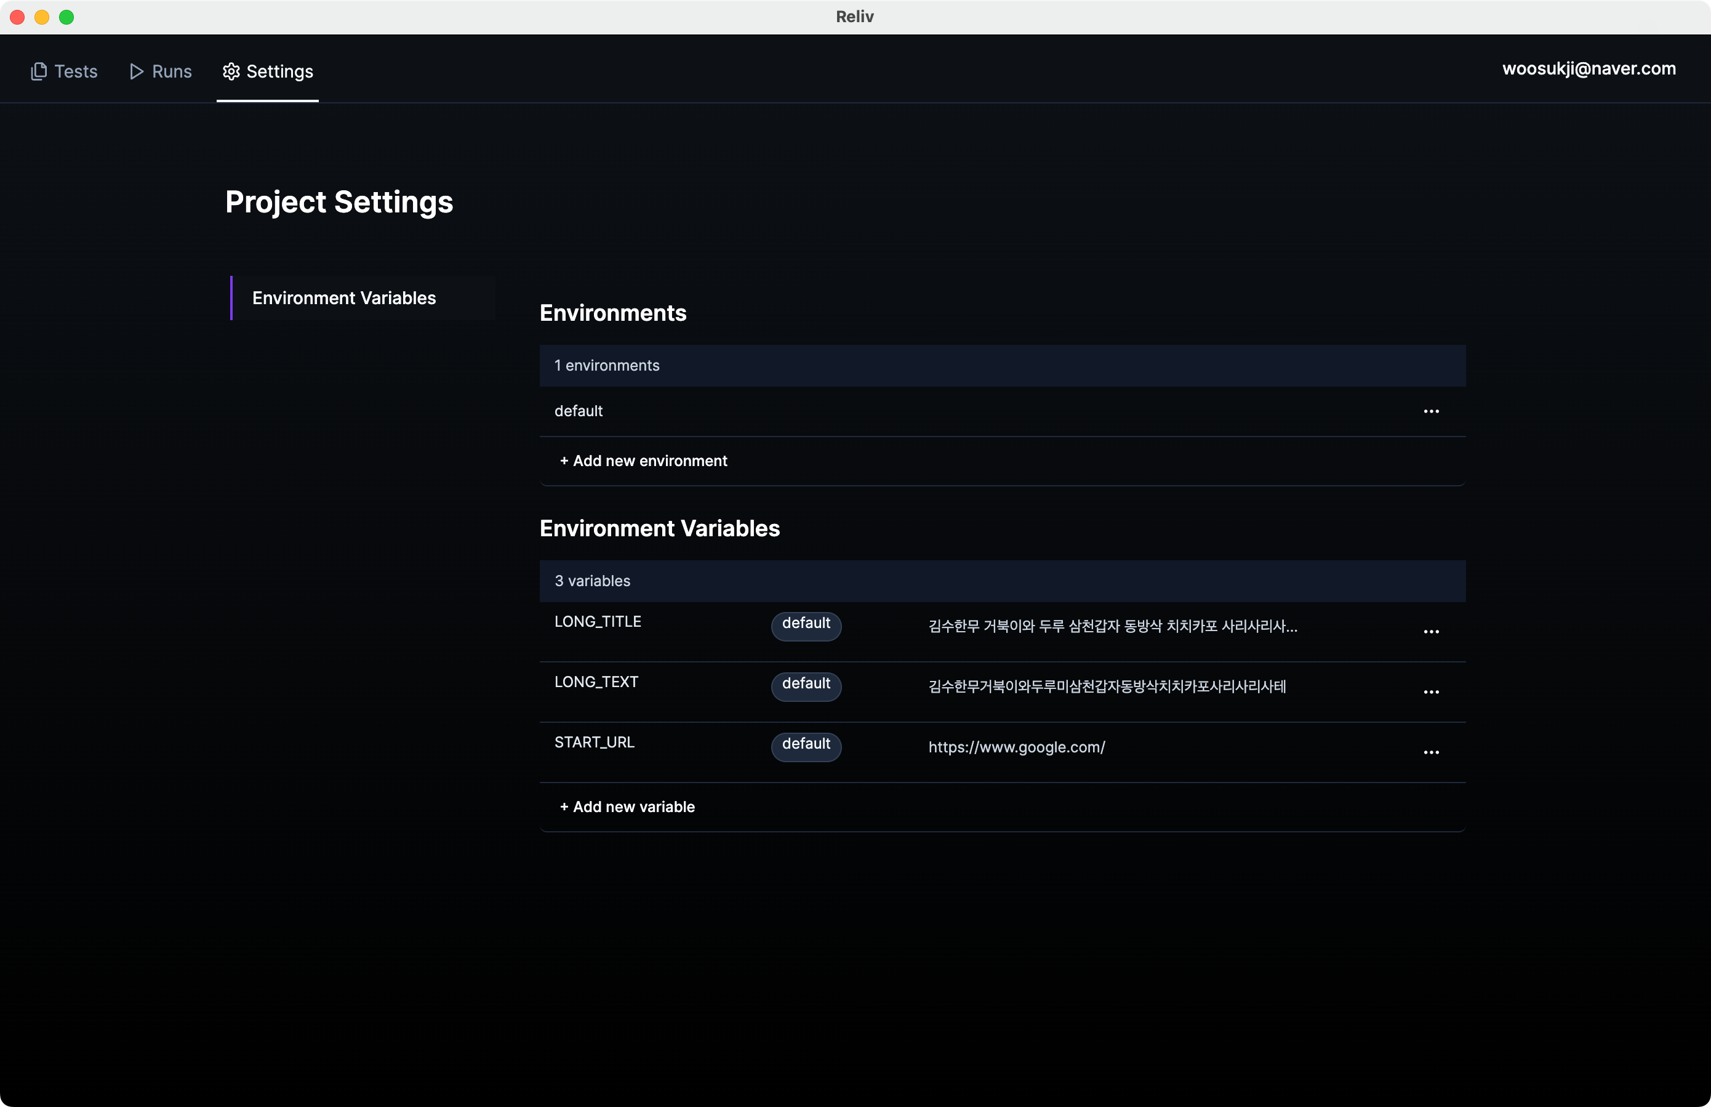1711x1107 pixels.
Task: Open options menu for default environment
Action: point(1431,411)
